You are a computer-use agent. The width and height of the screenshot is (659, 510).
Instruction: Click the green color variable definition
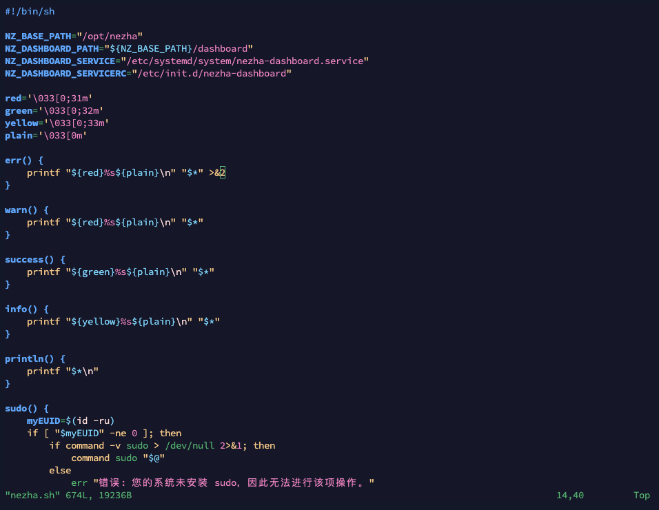(x=18, y=111)
